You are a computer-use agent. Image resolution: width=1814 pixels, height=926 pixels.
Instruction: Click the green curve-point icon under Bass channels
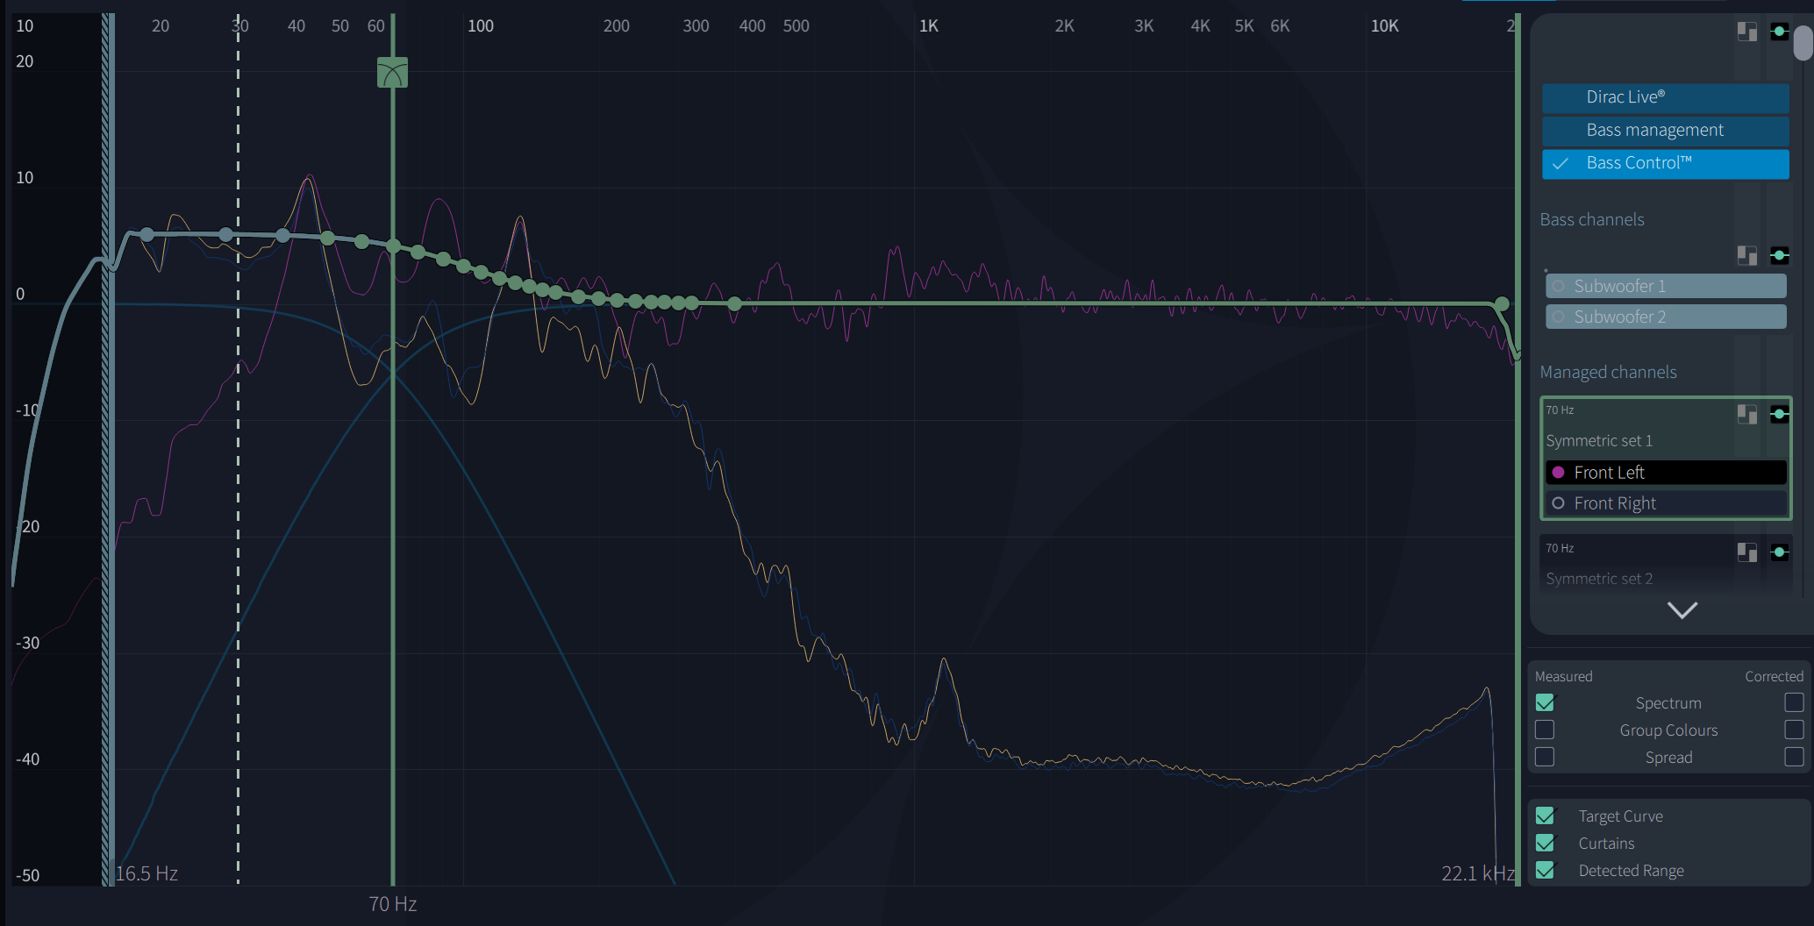pos(1779,255)
